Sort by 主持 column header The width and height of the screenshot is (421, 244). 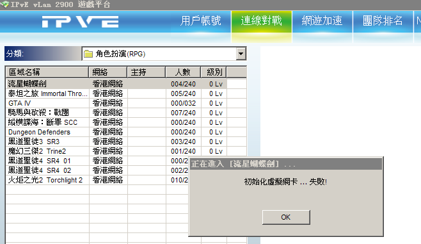pos(147,72)
